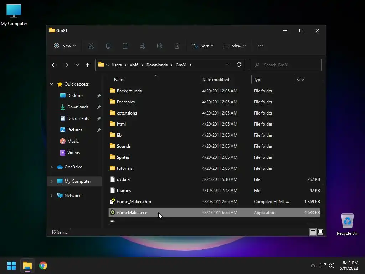Select the Examples folder
Image resolution: width=365 pixels, height=274 pixels.
click(214, 102)
